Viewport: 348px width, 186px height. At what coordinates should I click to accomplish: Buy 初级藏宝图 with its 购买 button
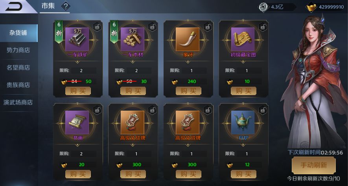243,91
